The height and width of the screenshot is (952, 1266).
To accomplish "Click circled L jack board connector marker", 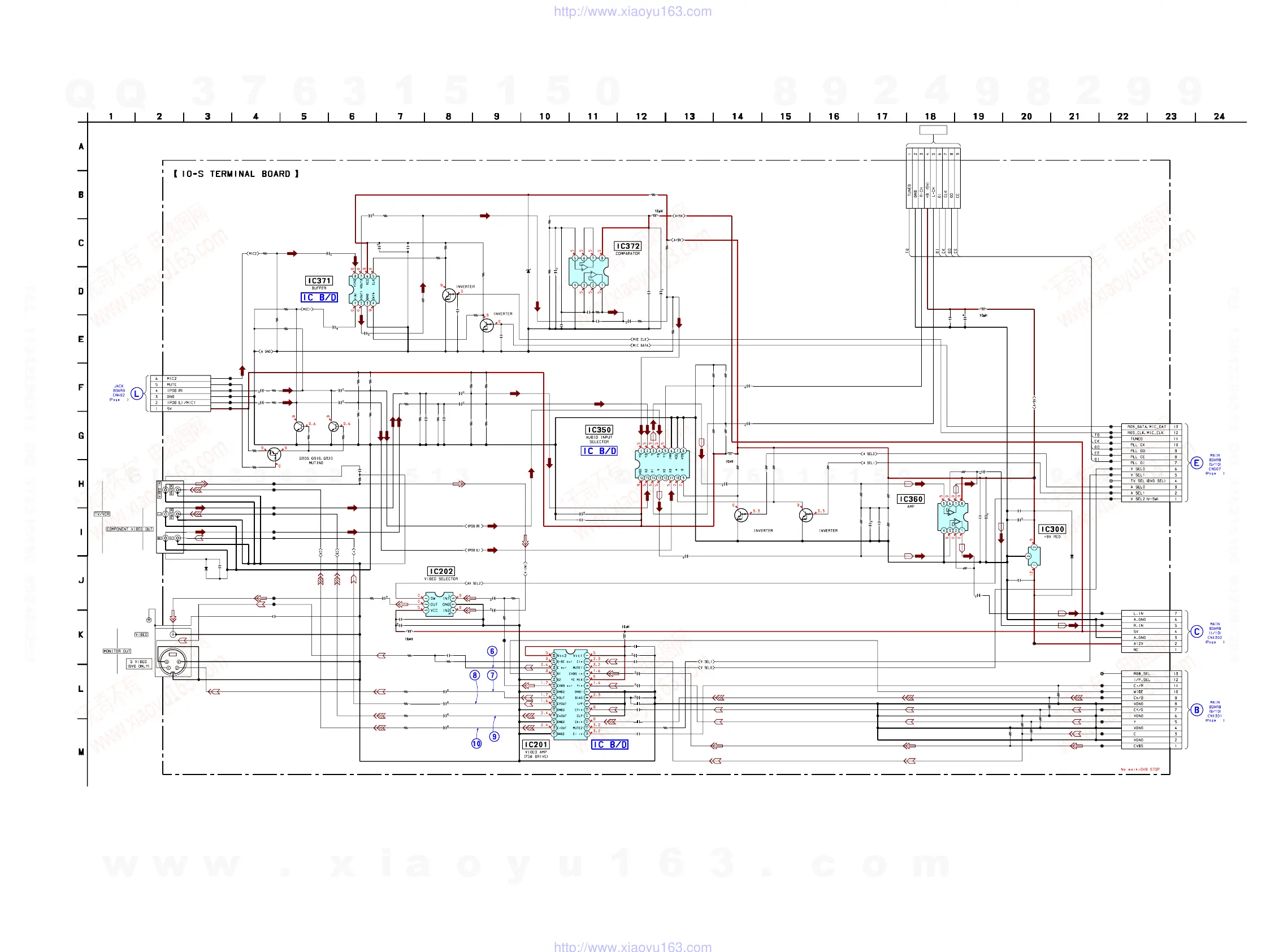I will tap(136, 393).
